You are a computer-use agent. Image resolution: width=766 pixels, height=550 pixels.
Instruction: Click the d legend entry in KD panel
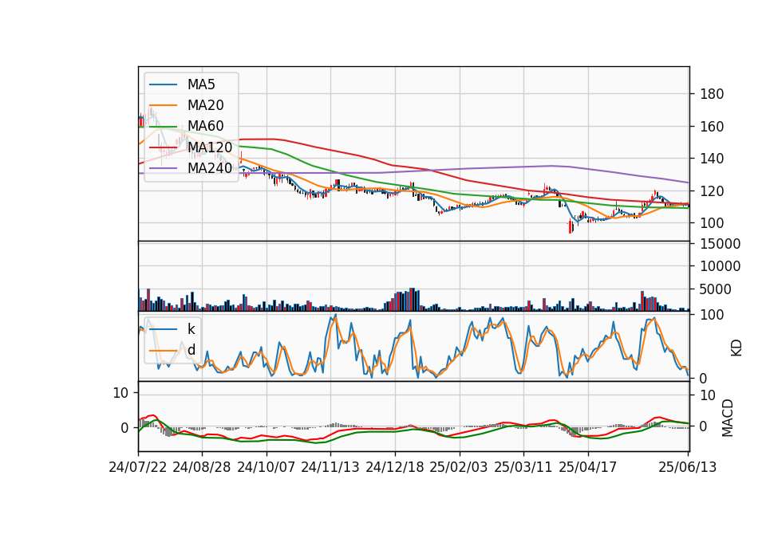coord(191,350)
